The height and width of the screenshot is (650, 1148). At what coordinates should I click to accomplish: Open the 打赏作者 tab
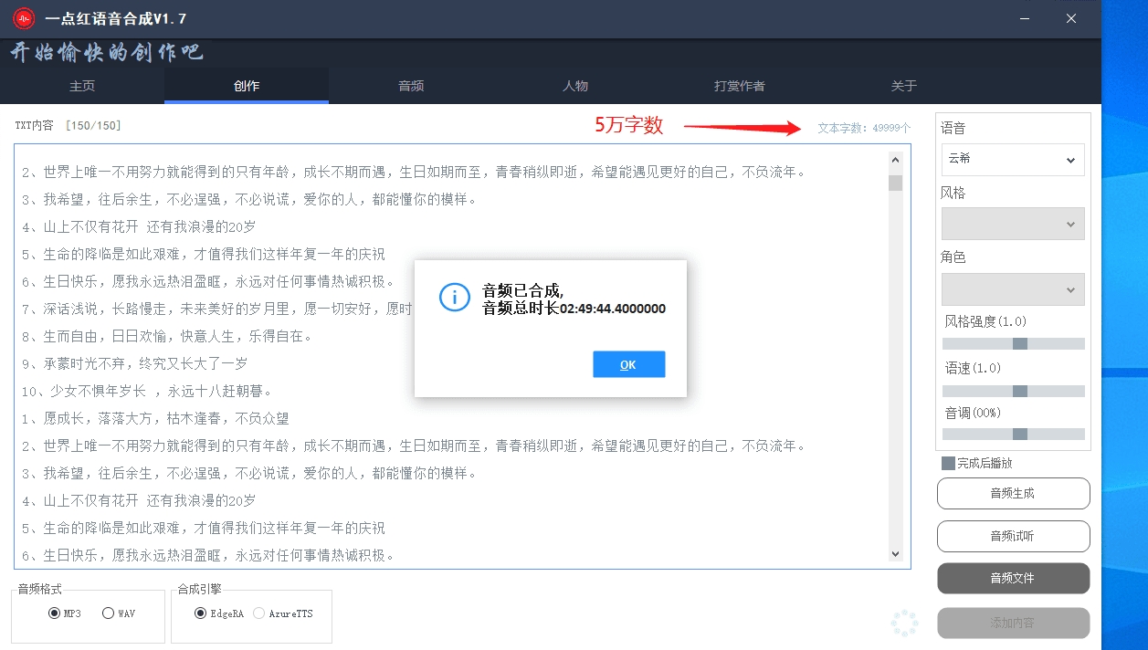pos(740,86)
